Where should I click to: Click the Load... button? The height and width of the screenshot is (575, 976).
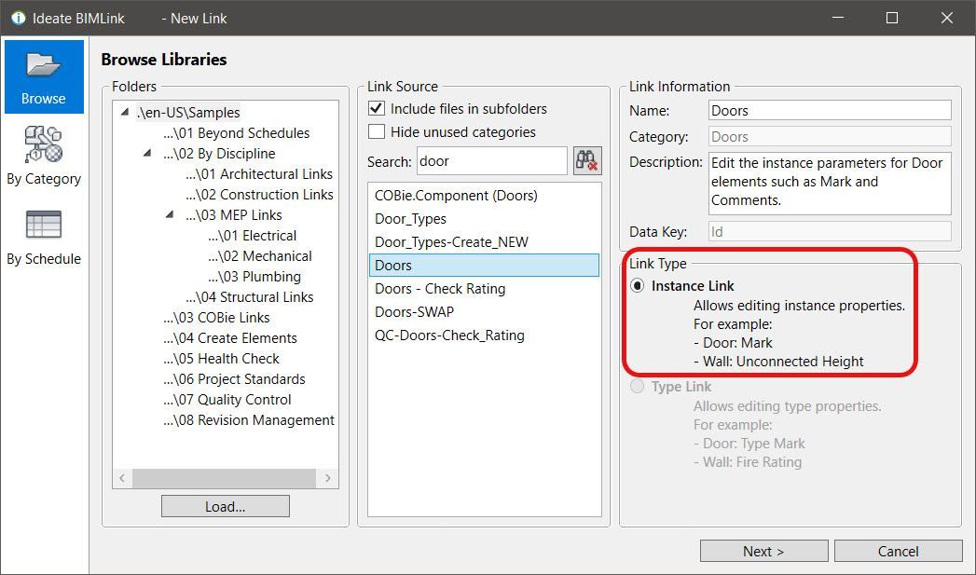pos(226,507)
